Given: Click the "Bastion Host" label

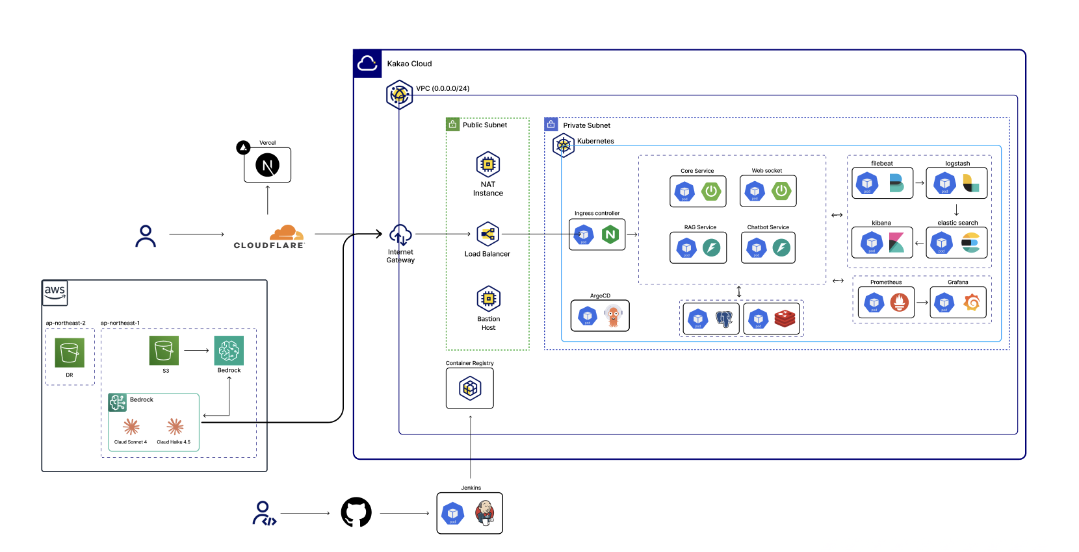Looking at the screenshot, I should point(489,323).
